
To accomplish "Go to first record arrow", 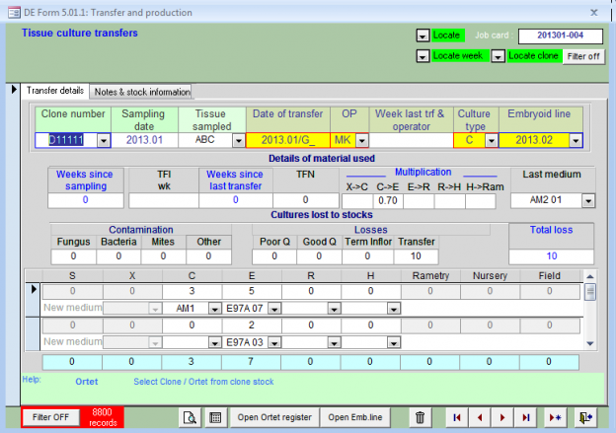I will tap(457, 417).
